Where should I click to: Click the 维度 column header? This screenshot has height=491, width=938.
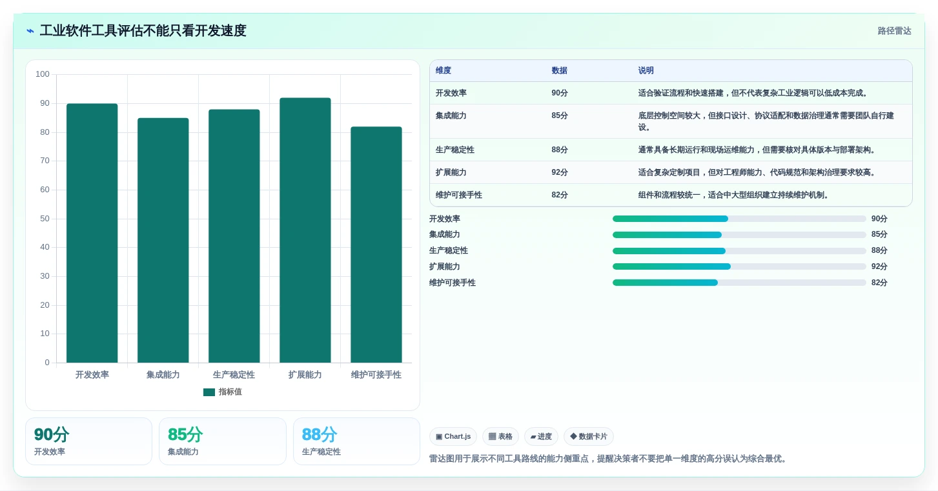[x=444, y=70]
